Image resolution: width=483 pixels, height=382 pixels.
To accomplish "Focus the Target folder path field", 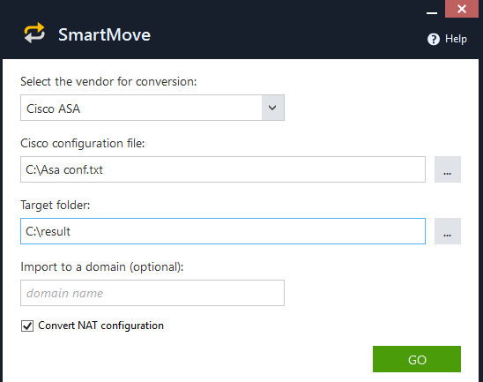I will coord(223,231).
